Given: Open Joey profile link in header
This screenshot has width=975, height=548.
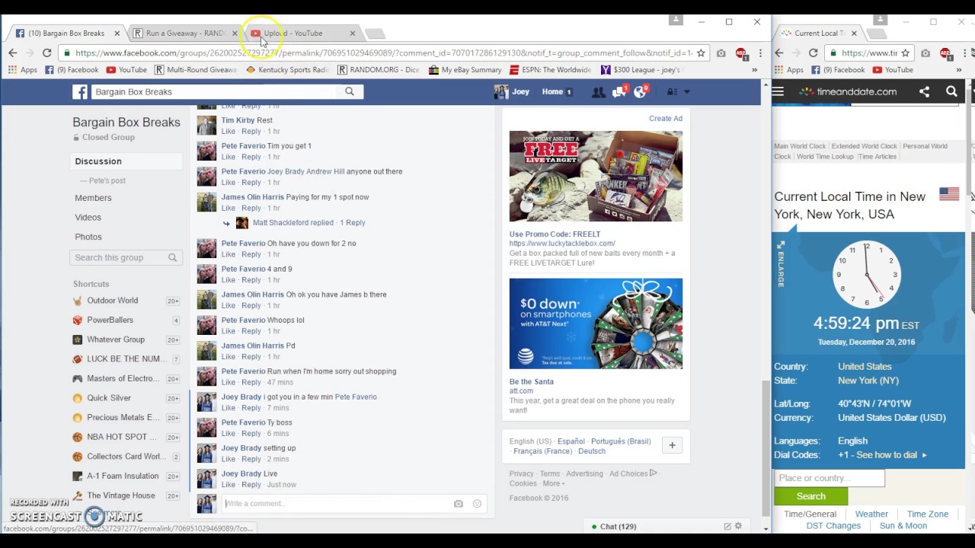Looking at the screenshot, I should (512, 92).
